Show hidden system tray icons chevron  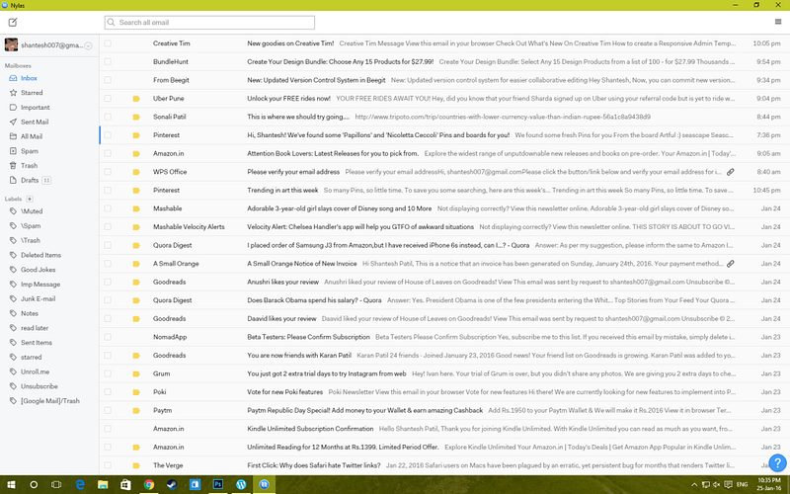point(694,485)
